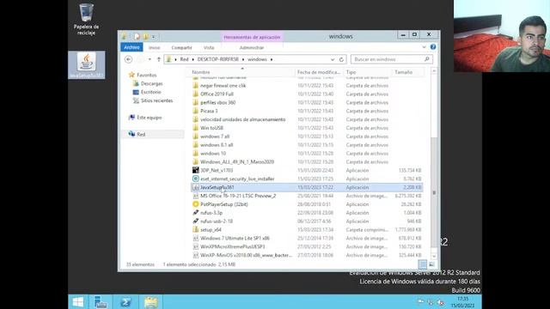Image resolution: width=550 pixels, height=309 pixels.
Task: Select velocidad unidades de almacenamiento folder
Action: [242, 119]
